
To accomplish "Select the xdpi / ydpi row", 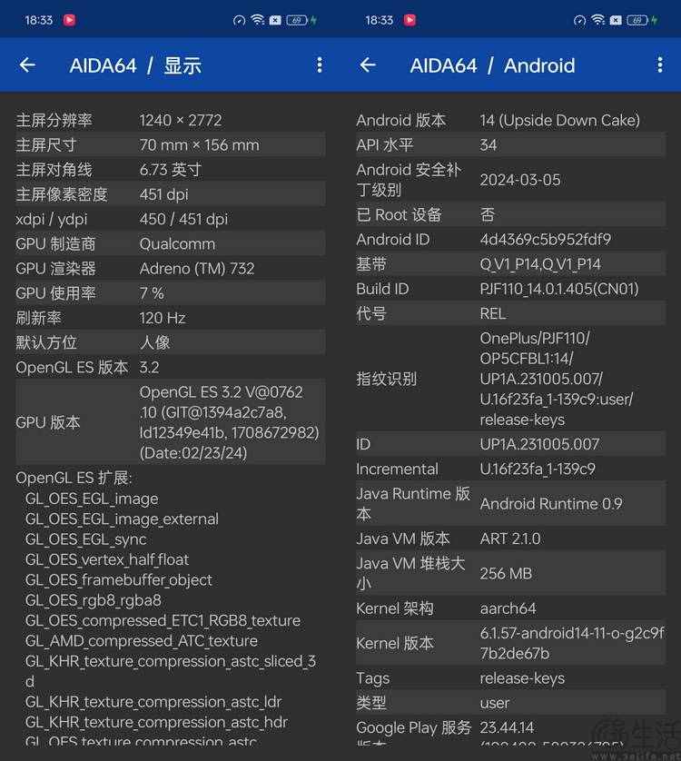I will tap(171, 219).
